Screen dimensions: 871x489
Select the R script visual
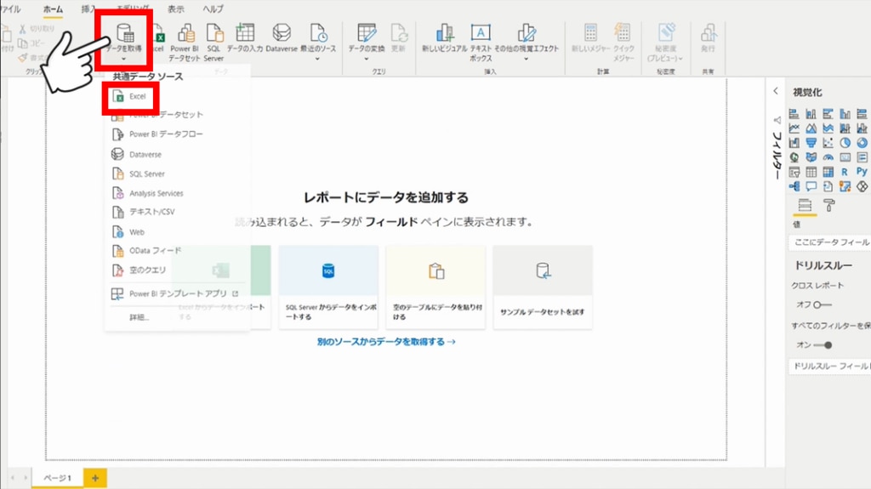tap(845, 172)
